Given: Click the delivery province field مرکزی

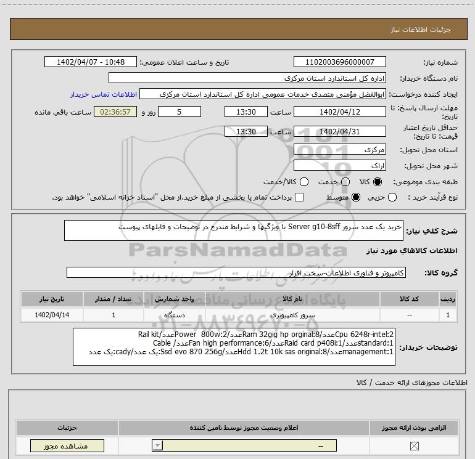Looking at the screenshot, I should (339, 149).
